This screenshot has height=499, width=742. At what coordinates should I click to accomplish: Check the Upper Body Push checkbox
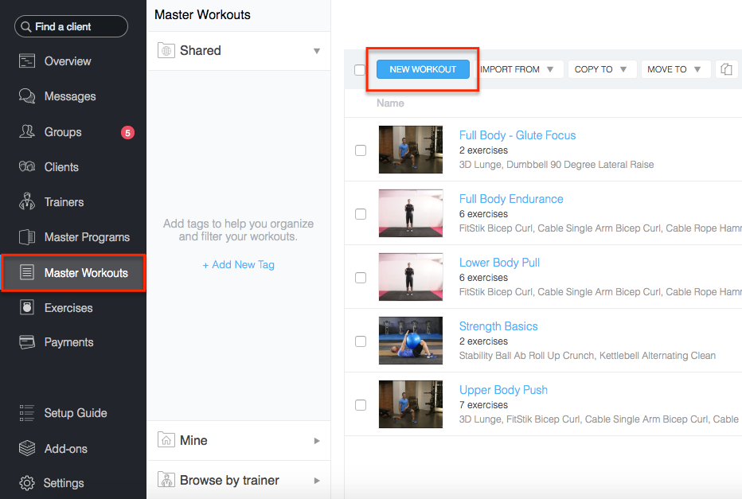point(361,405)
